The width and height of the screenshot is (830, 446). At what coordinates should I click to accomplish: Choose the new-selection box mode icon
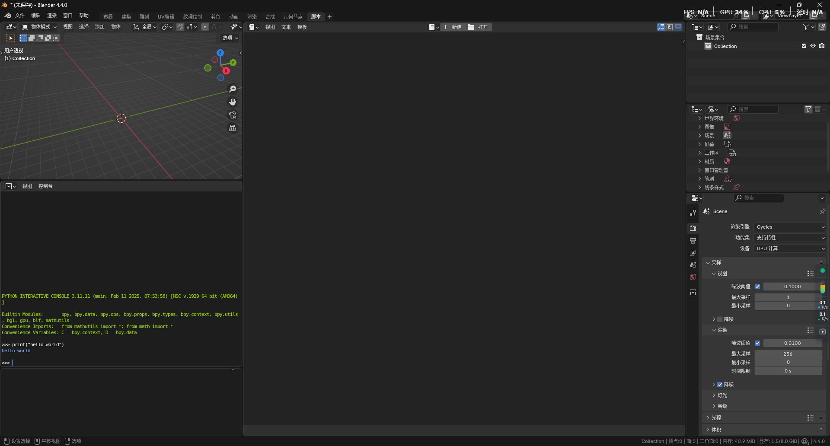click(23, 38)
